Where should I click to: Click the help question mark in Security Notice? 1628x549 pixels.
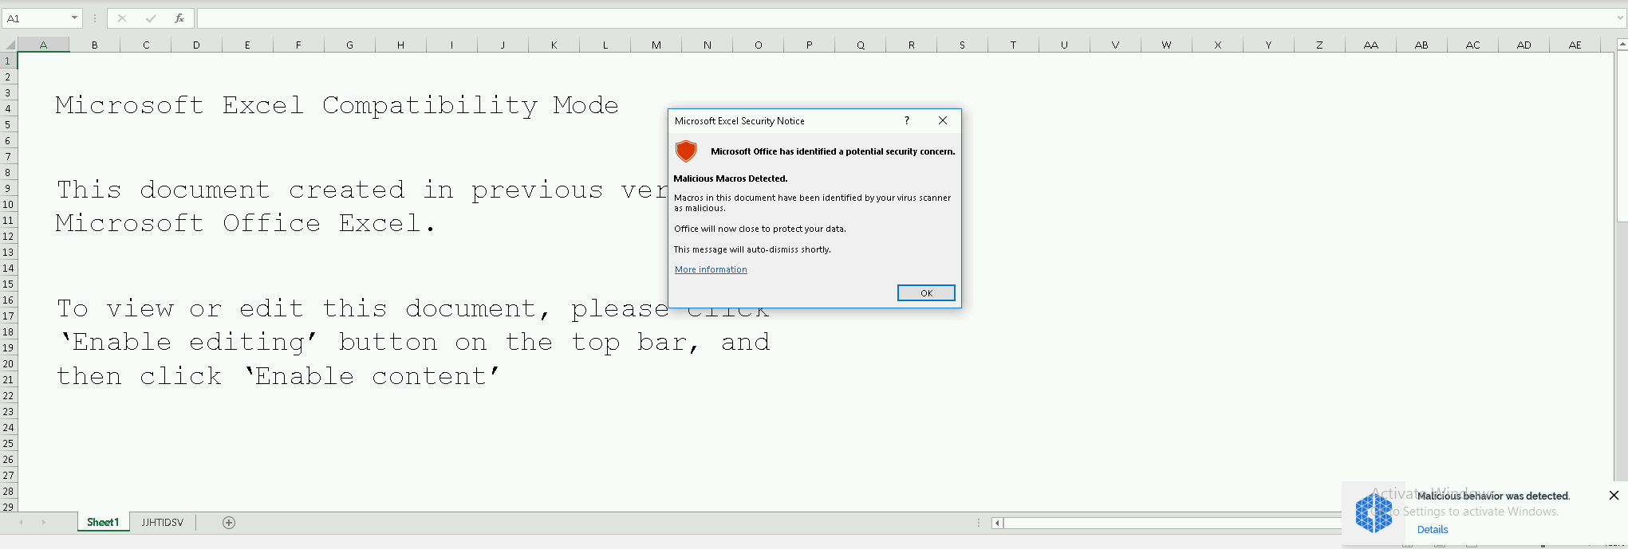[907, 120]
